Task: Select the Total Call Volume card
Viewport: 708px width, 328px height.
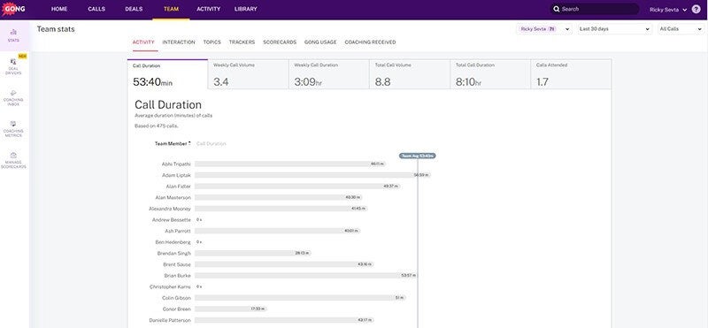Action: (410, 74)
